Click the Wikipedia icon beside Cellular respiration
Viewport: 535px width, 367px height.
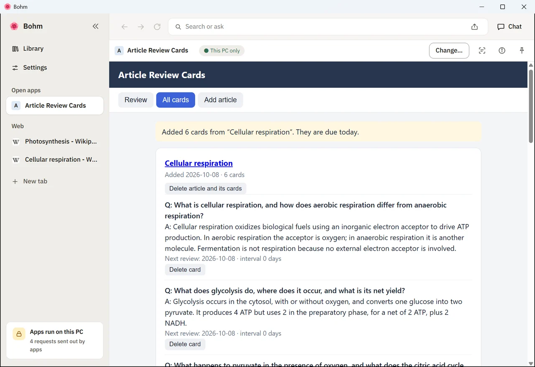coord(16,160)
